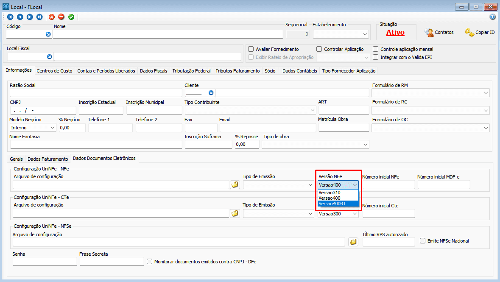The width and height of the screenshot is (500, 282).
Task: Open the Tributos Faturamento tab
Action: point(237,71)
